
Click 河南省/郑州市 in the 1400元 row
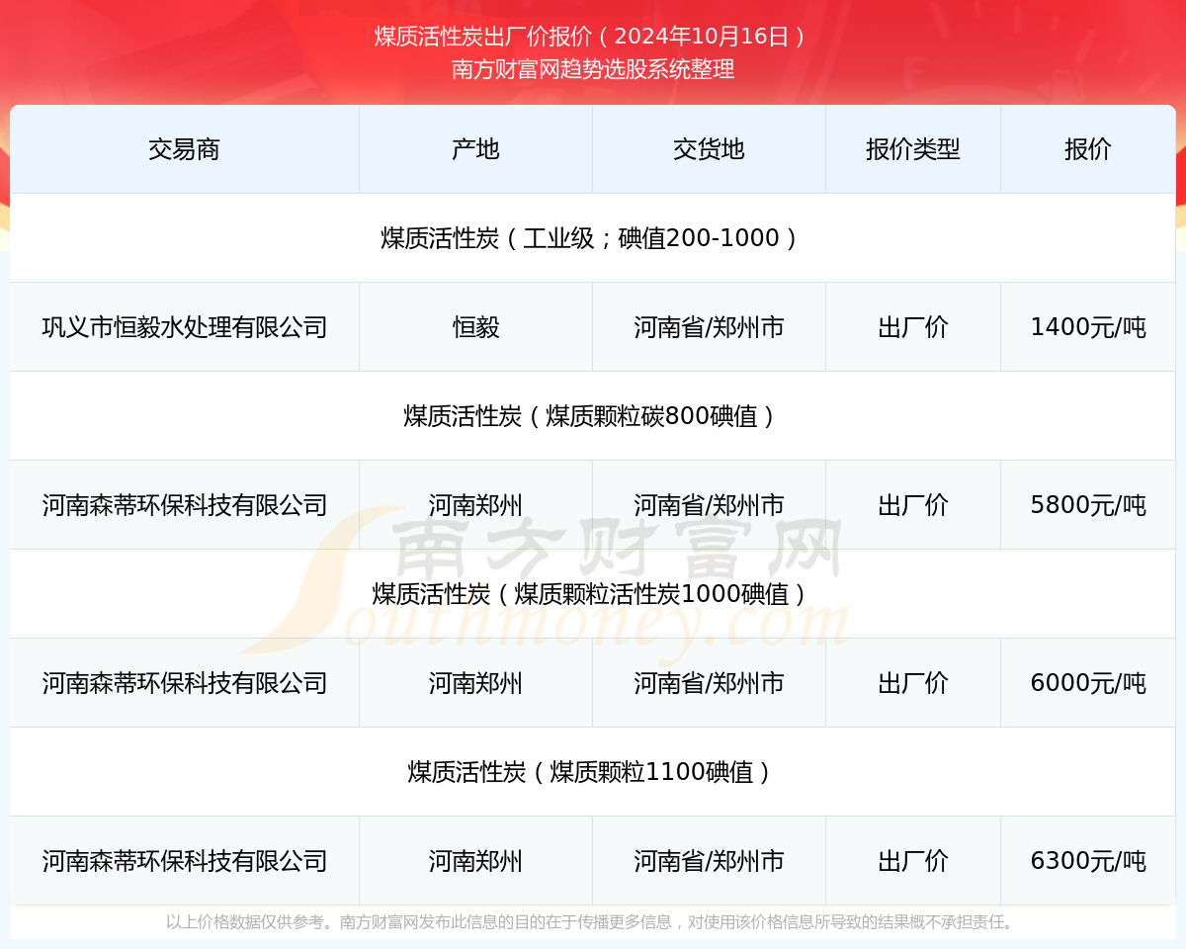coord(709,327)
